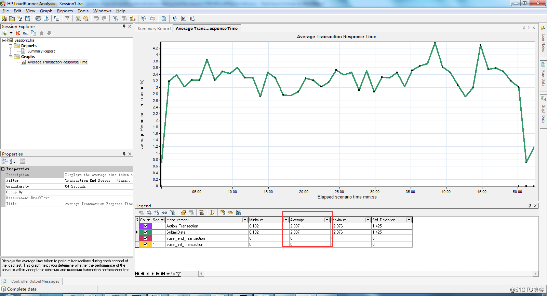Open the Windows menu

pyautogui.click(x=102, y=11)
